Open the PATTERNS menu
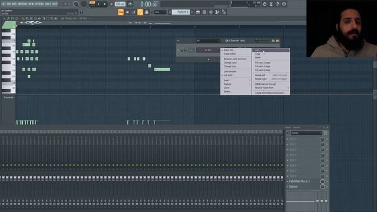Image resolution: width=377 pixels, height=212 pixels. [22, 4]
